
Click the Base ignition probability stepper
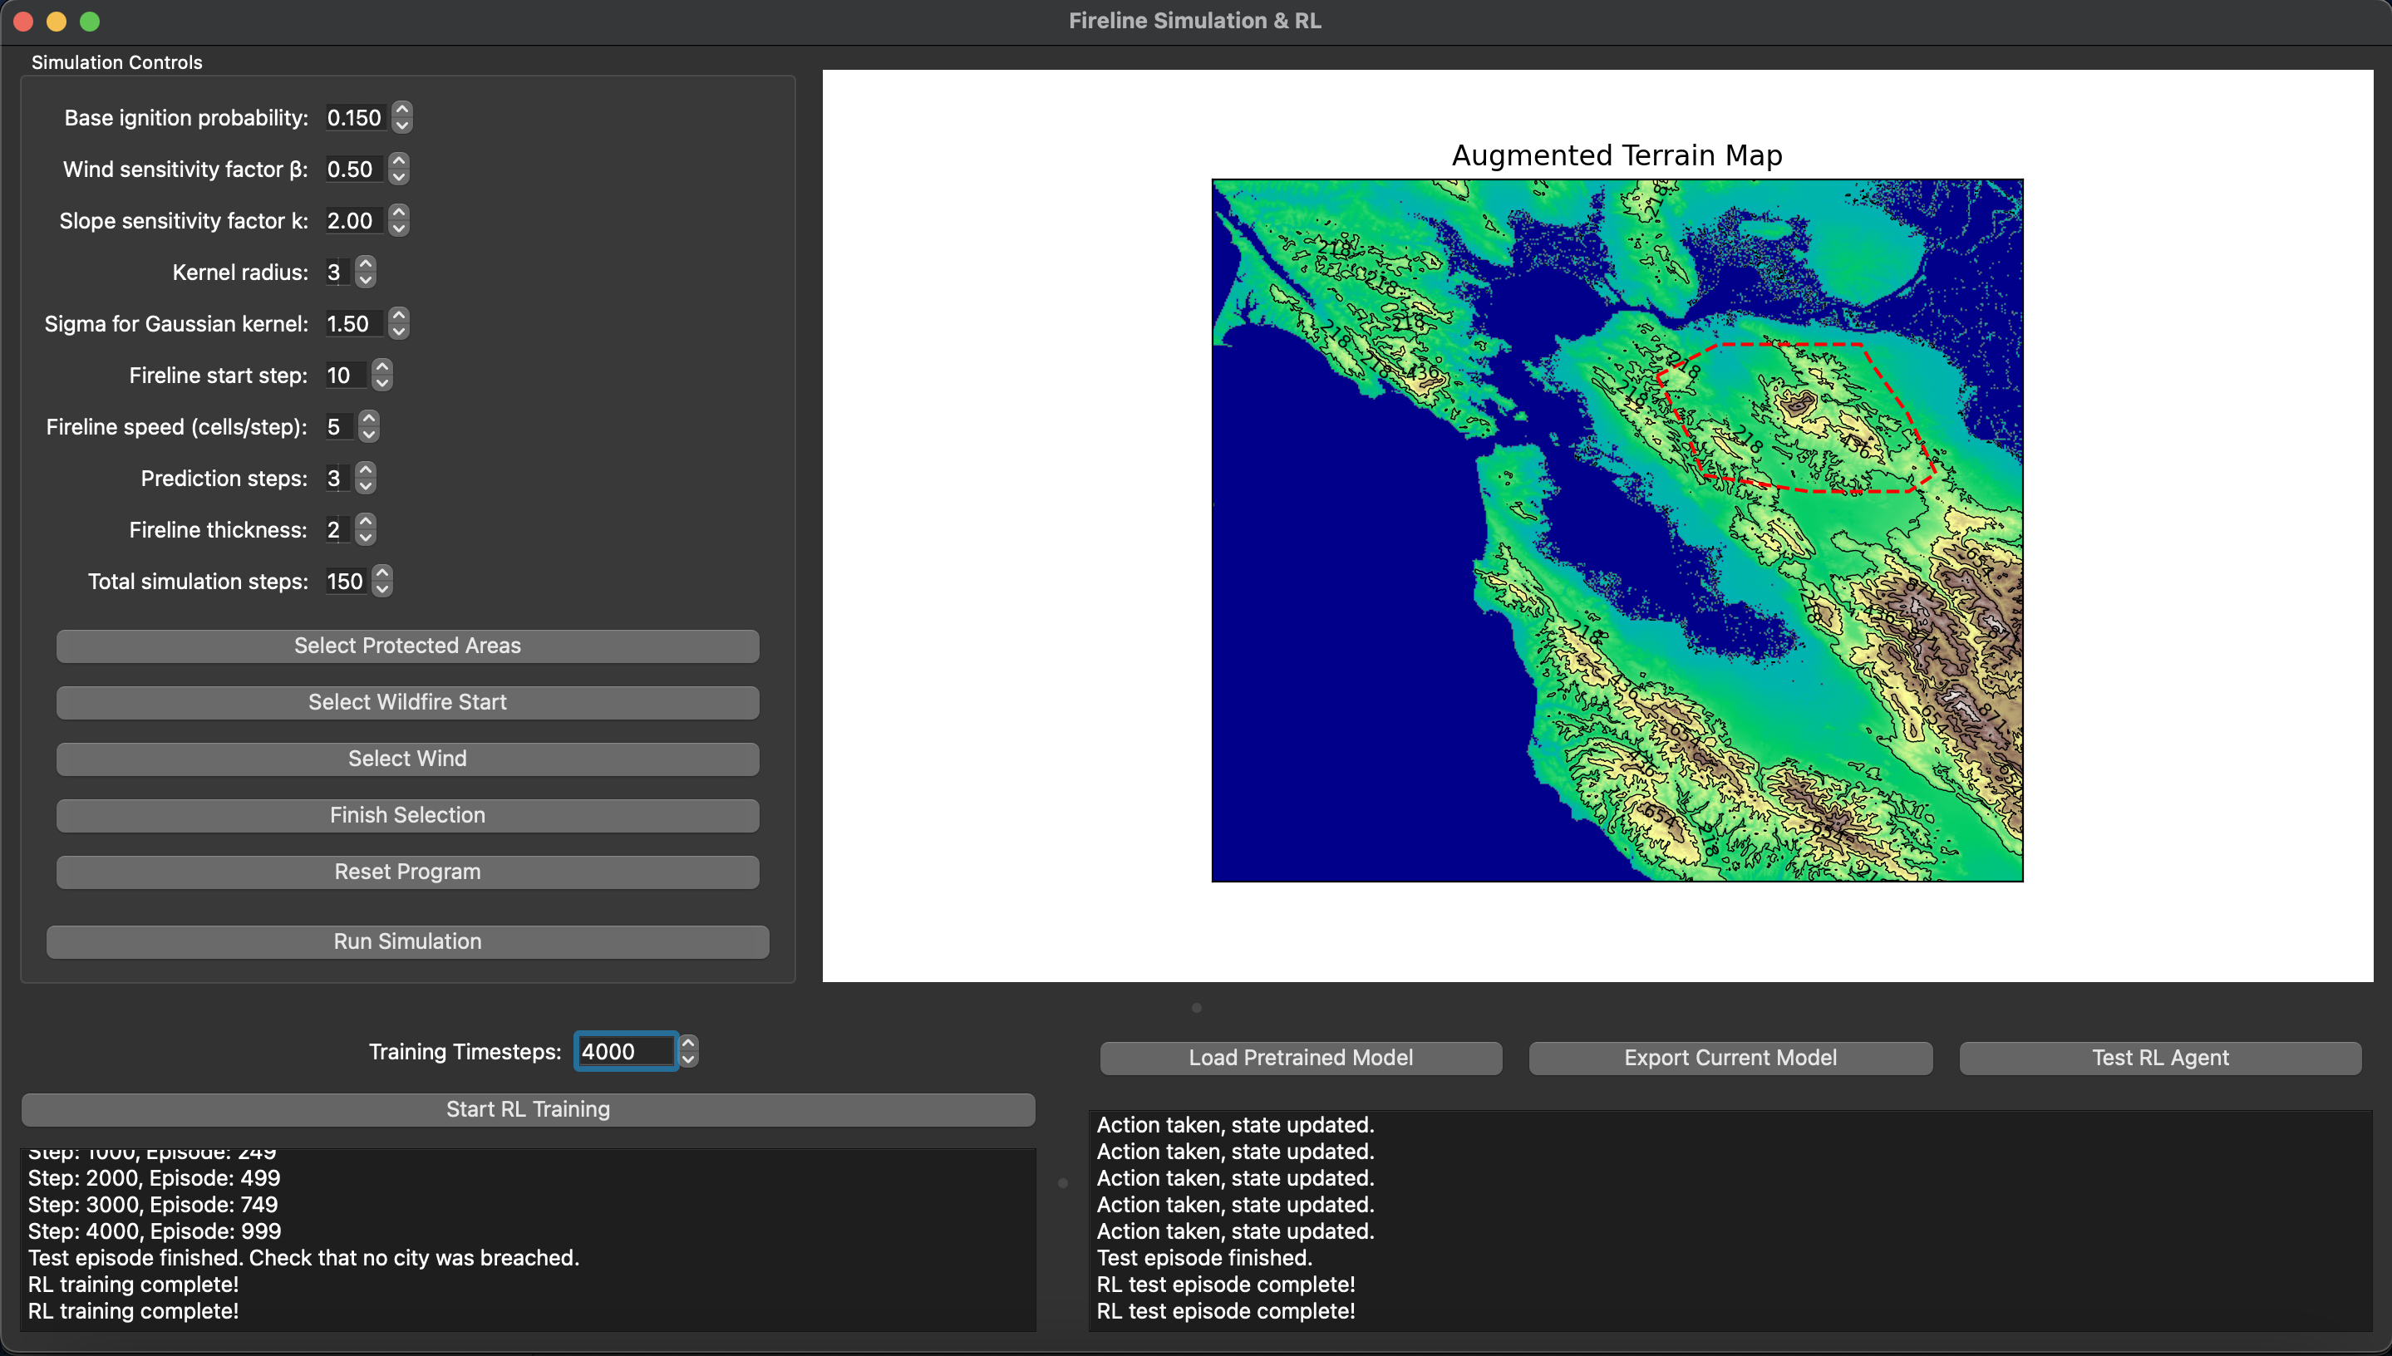401,117
